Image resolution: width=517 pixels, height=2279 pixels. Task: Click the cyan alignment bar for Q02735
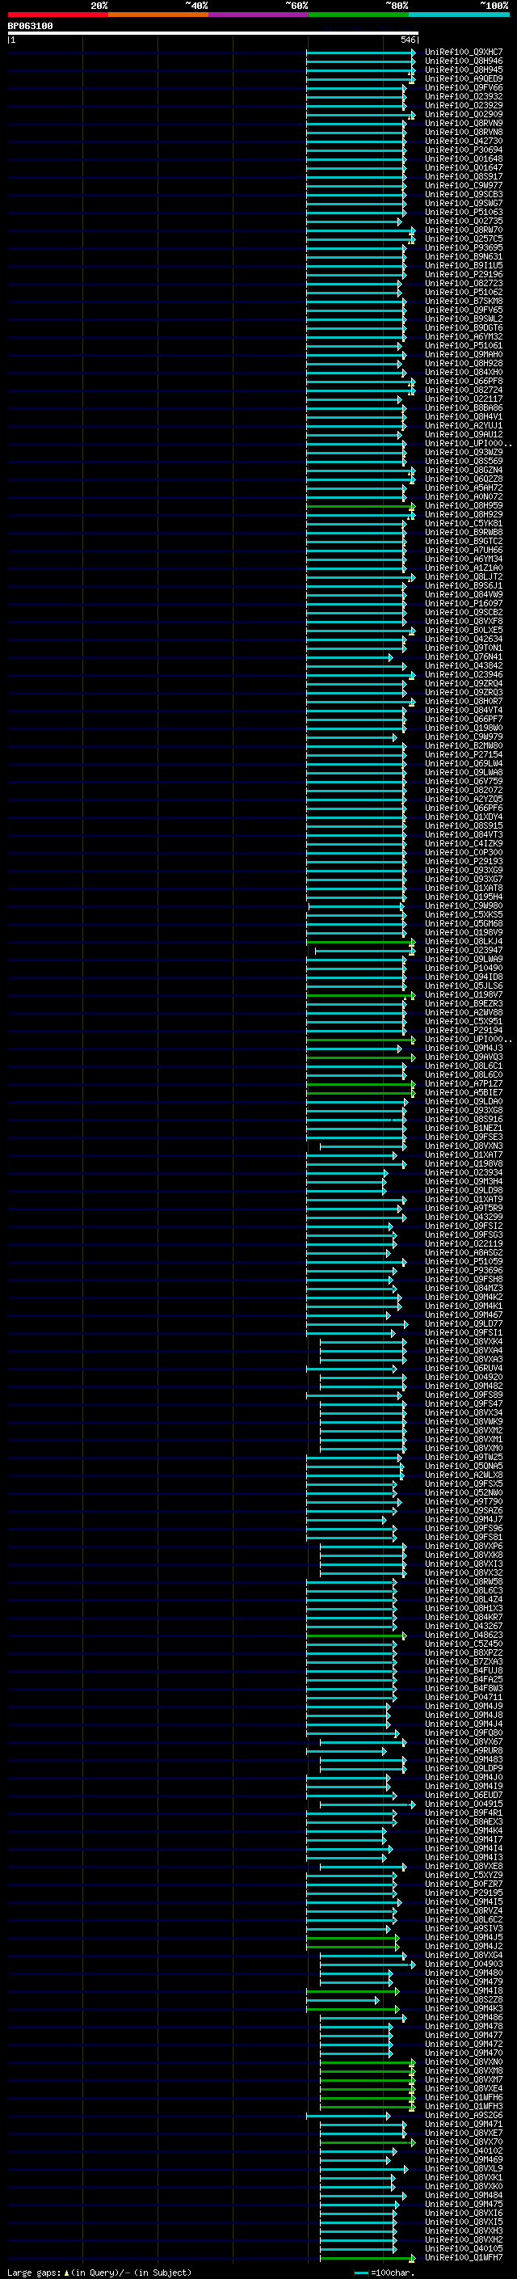coord(354,222)
